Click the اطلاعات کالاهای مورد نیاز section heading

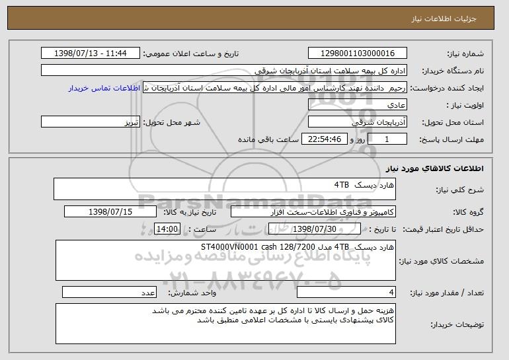point(435,168)
